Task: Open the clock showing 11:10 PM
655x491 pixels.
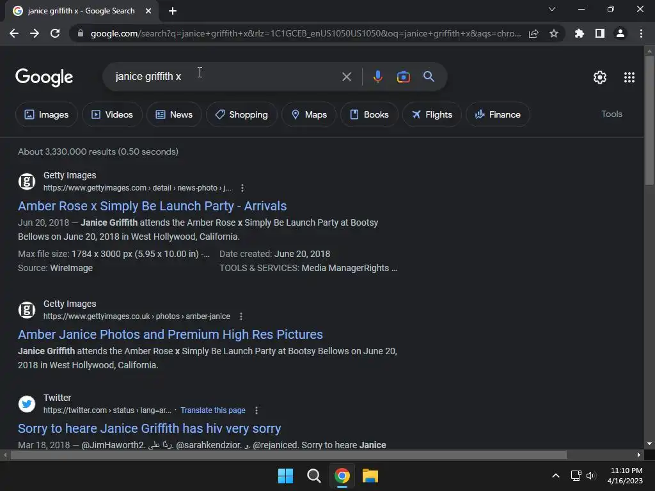Action: click(x=626, y=476)
